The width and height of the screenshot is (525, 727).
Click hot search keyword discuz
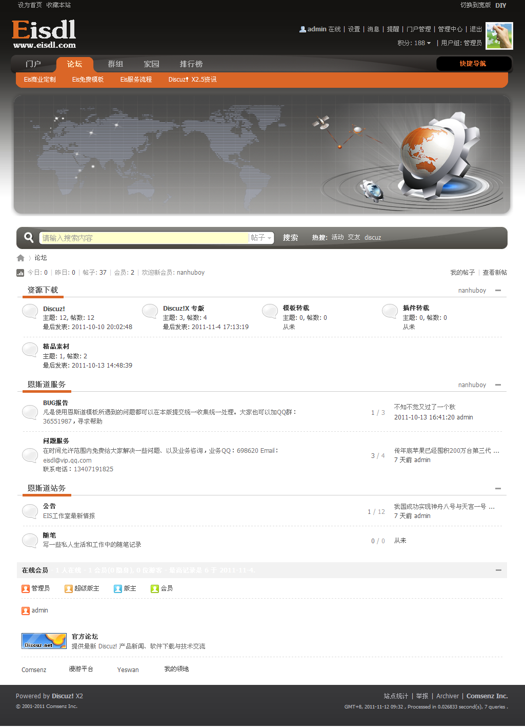pos(373,237)
